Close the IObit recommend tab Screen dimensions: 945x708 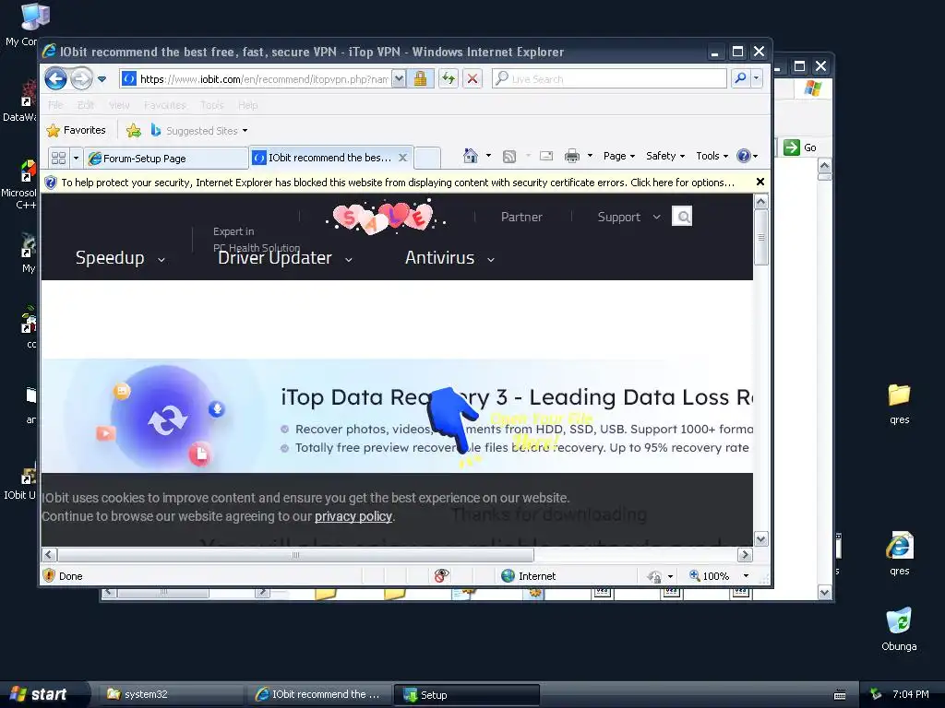[403, 158]
